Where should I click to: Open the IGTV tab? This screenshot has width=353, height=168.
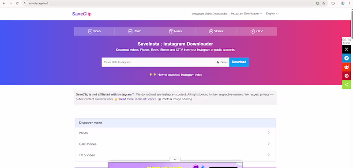click(x=257, y=31)
